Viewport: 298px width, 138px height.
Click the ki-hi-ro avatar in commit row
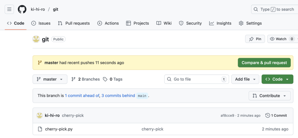click(x=40, y=115)
